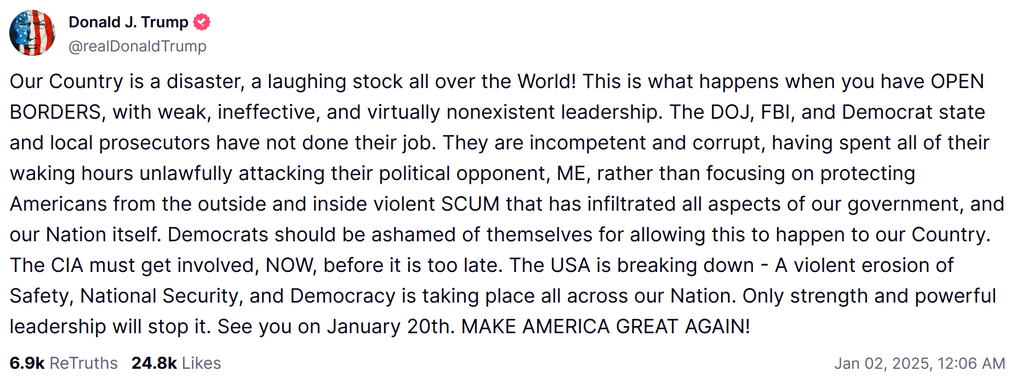
Task: View the 24.8k likes number
Action: click(154, 363)
